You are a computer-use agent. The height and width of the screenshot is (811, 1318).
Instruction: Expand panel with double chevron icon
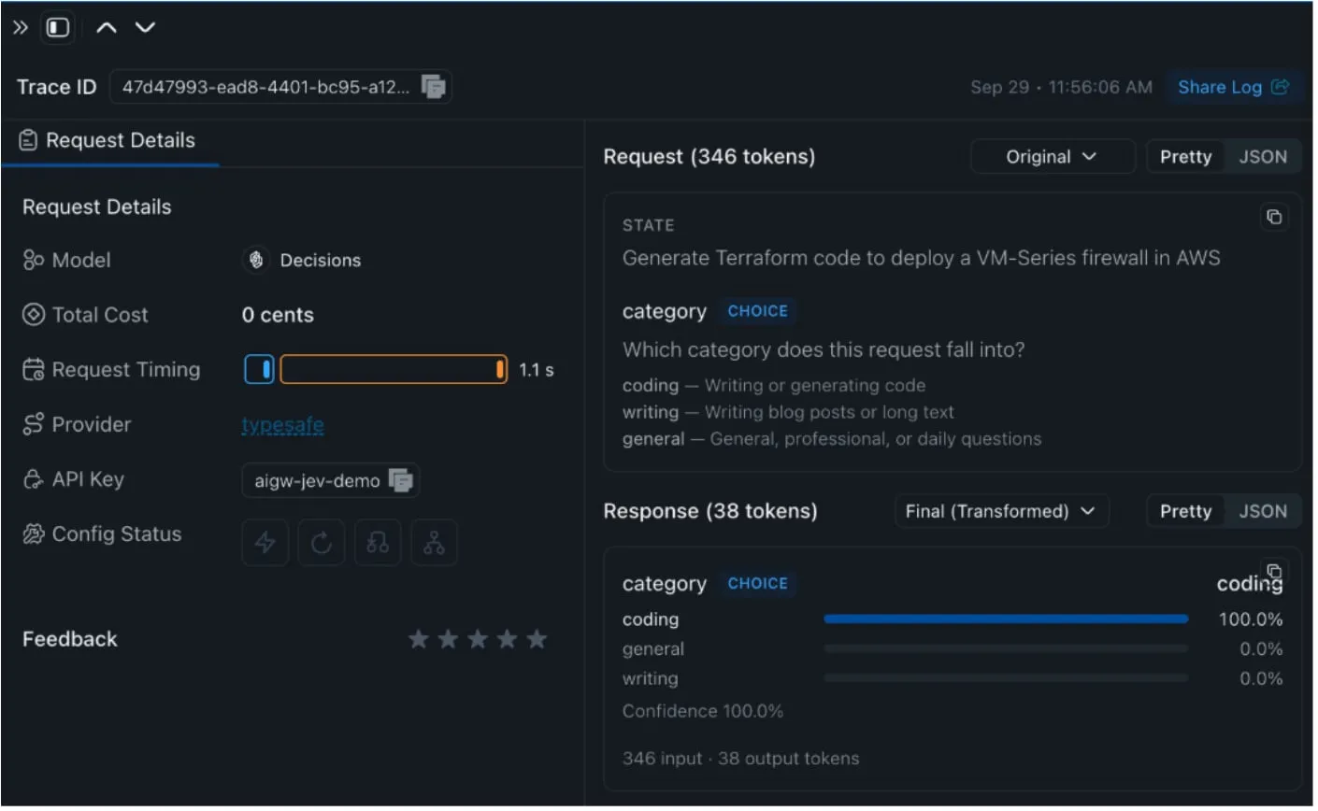(20, 27)
